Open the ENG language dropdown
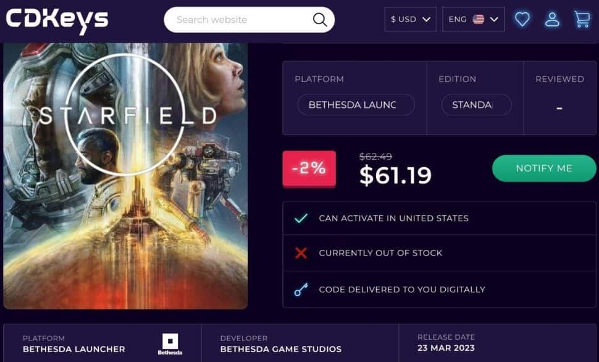599x362 pixels. pos(473,19)
